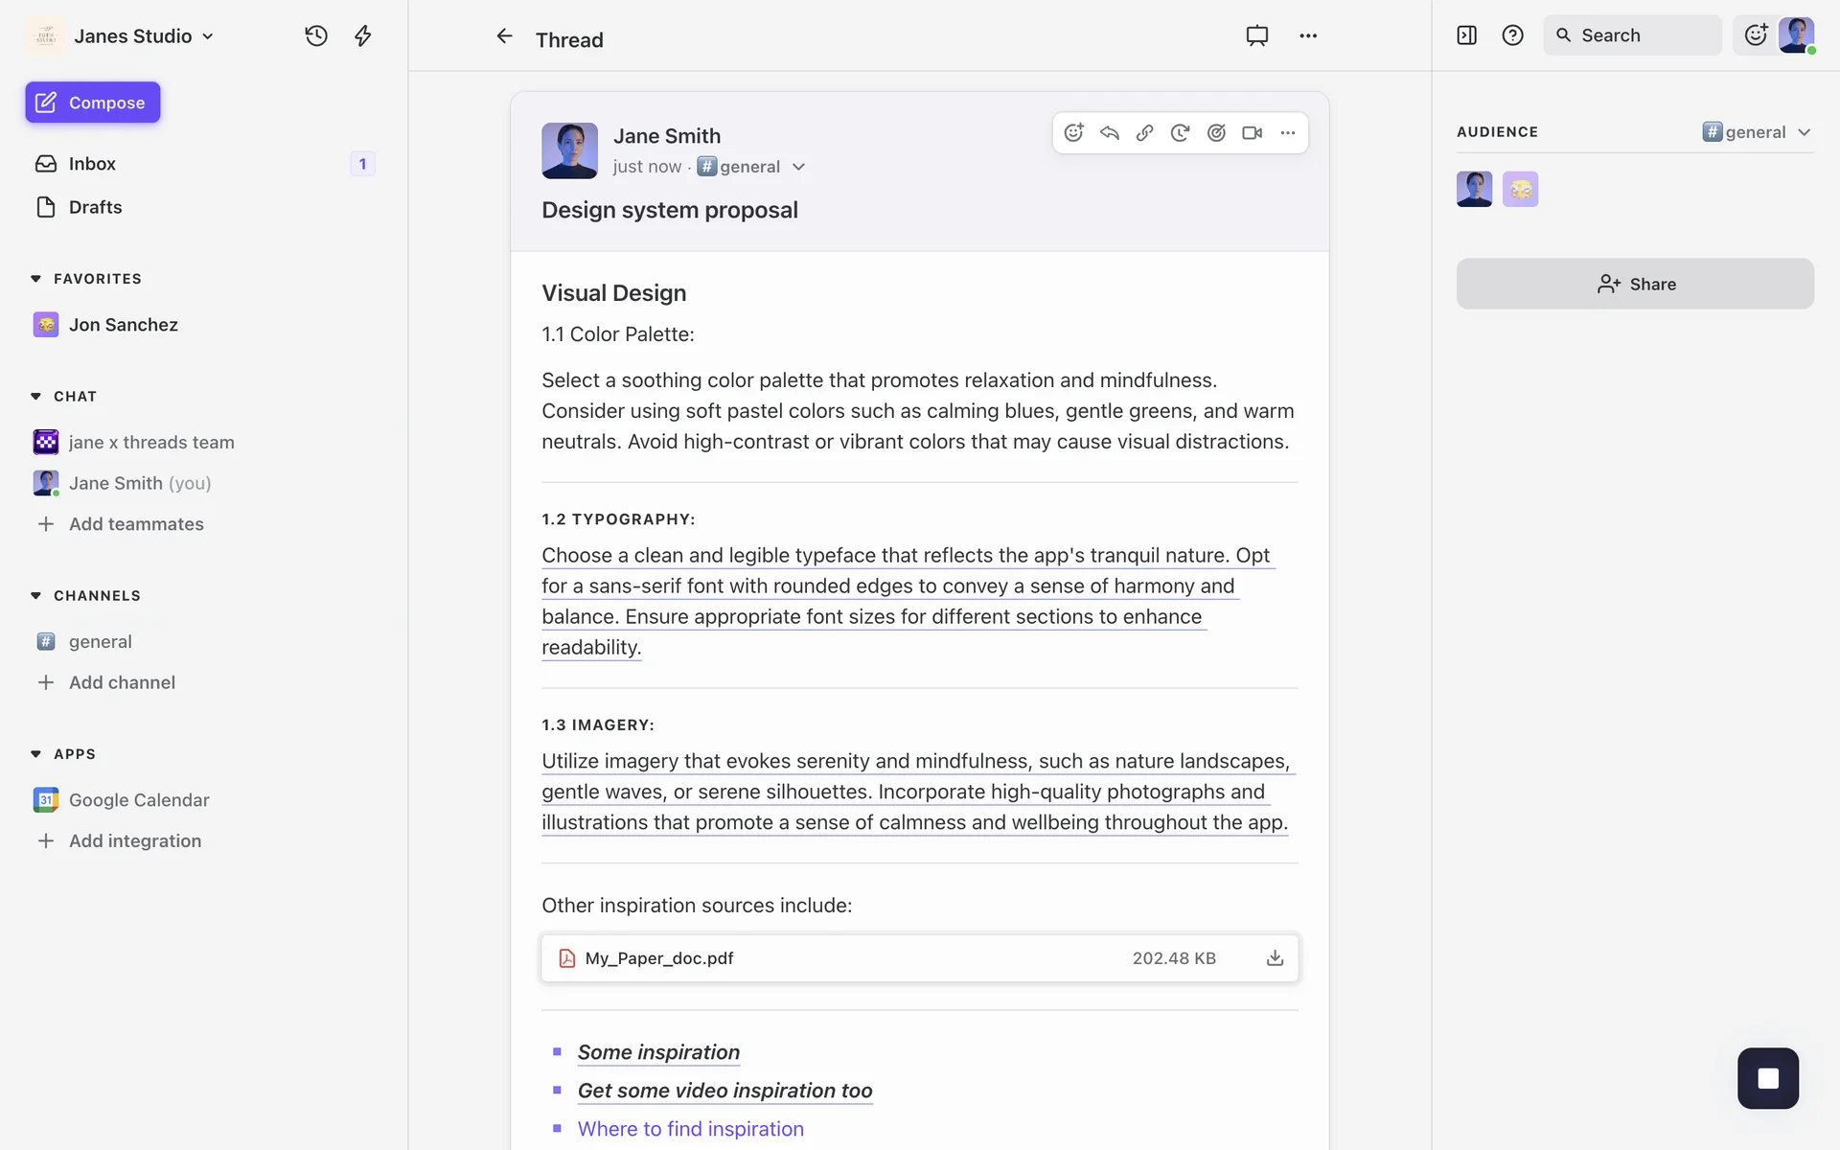Download My_Paper_doc.pdf attachment

1275,958
